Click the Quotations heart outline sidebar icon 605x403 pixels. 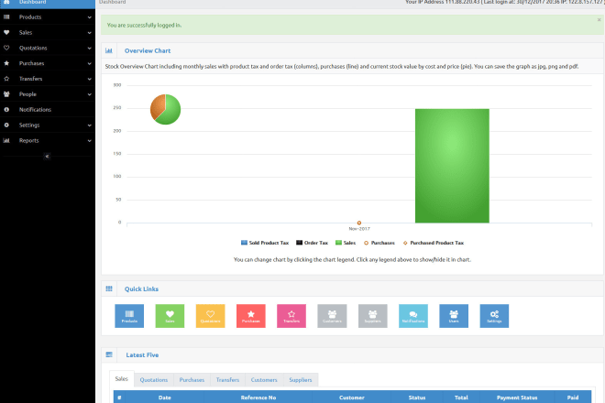tap(6, 48)
